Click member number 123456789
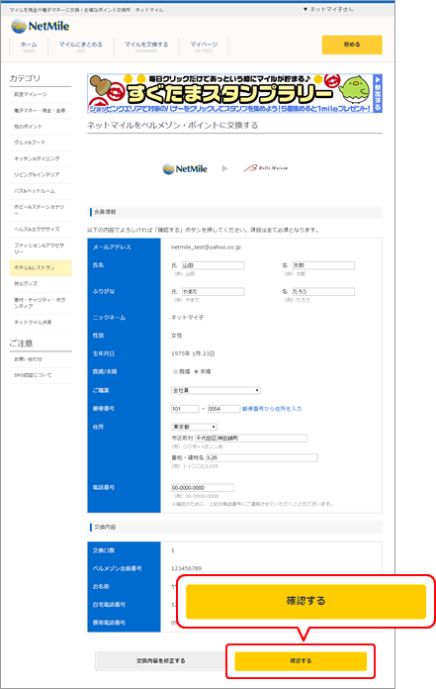The image size is (436, 689). 186,568
